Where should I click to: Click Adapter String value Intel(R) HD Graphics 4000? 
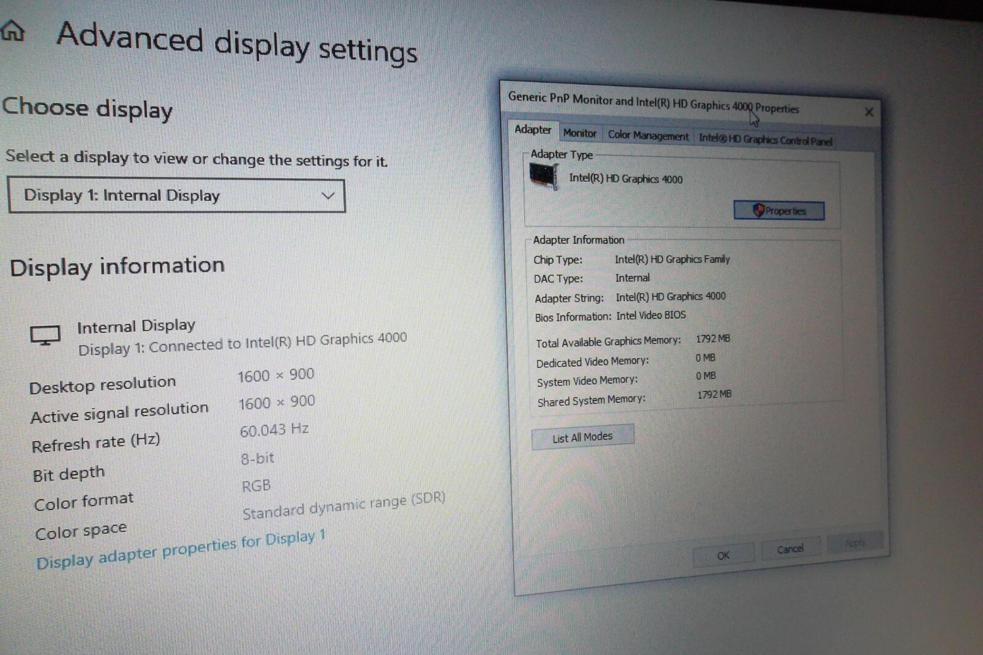click(670, 297)
